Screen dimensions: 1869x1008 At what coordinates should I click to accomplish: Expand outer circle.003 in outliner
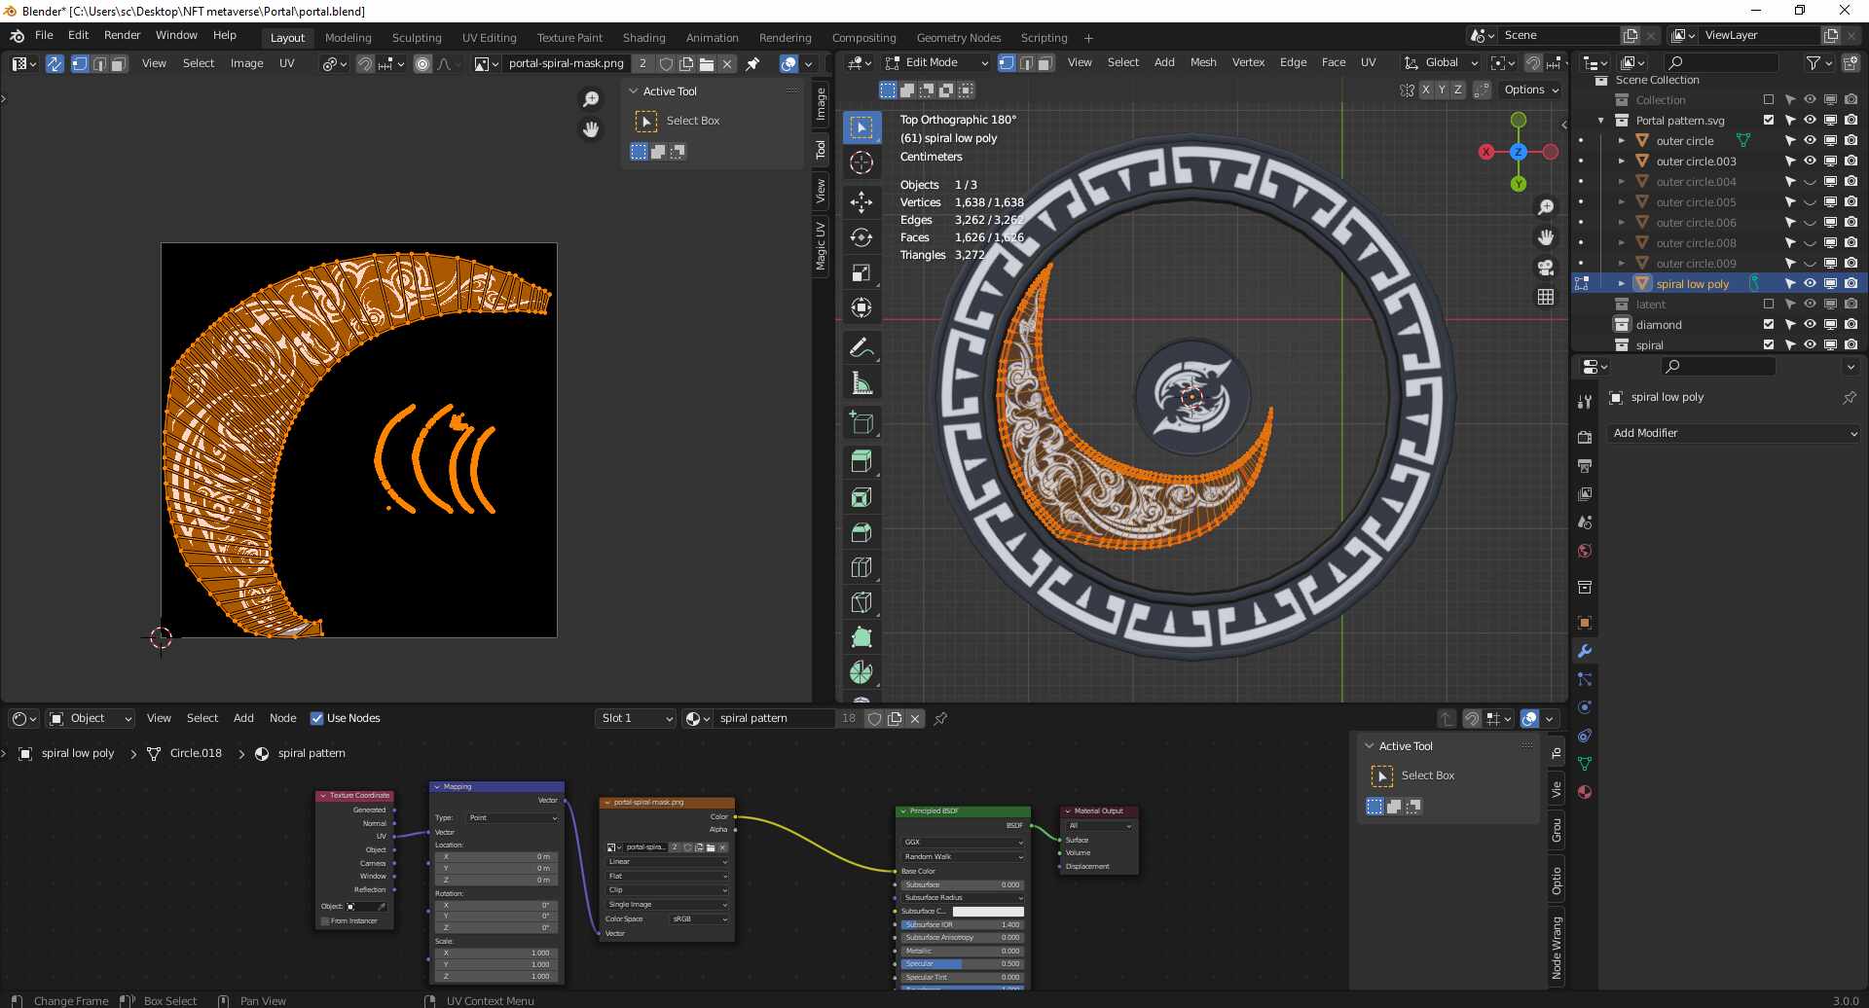(x=1622, y=162)
